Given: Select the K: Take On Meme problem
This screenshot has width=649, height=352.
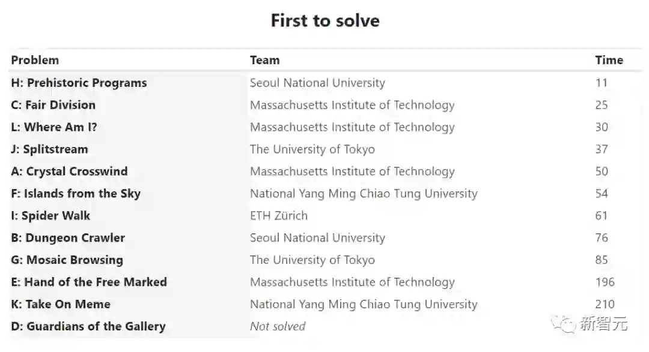Looking at the screenshot, I should (61, 305).
